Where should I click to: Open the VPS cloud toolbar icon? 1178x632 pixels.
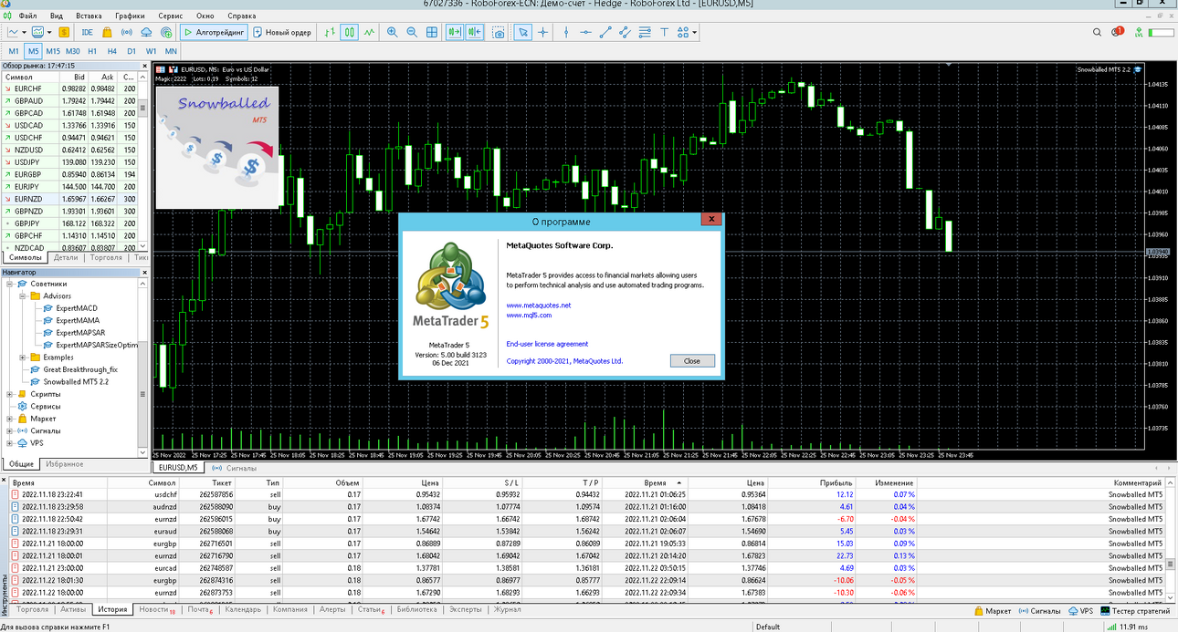pyautogui.click(x=146, y=32)
